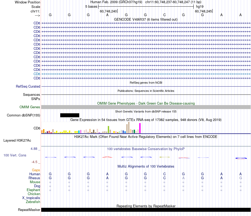
Task: Click the light-blue CD6 transcript arrow line
Action: (x=146, y=74)
